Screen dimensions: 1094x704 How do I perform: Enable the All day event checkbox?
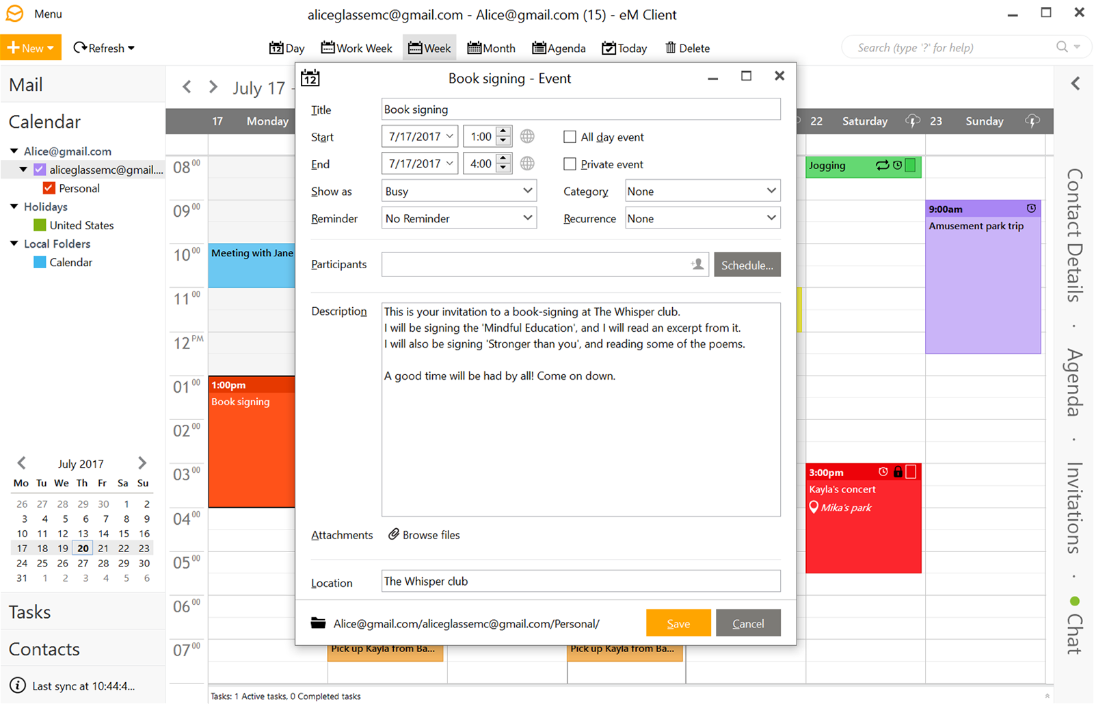click(570, 137)
